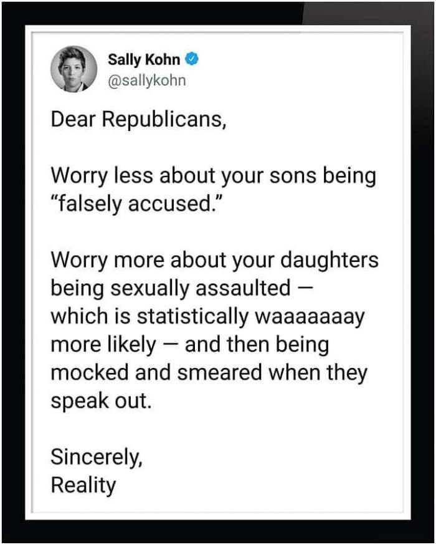Click the stretched word "waaaaaaay"
This screenshot has height=545, width=436.
tap(310, 316)
